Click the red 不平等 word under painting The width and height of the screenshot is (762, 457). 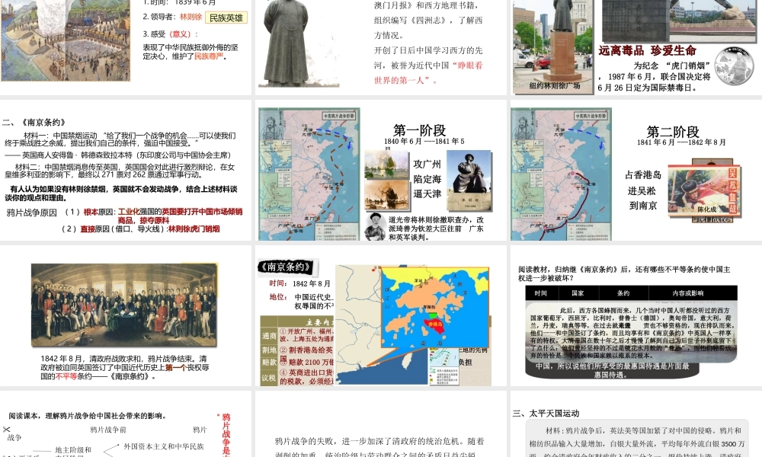click(66, 376)
